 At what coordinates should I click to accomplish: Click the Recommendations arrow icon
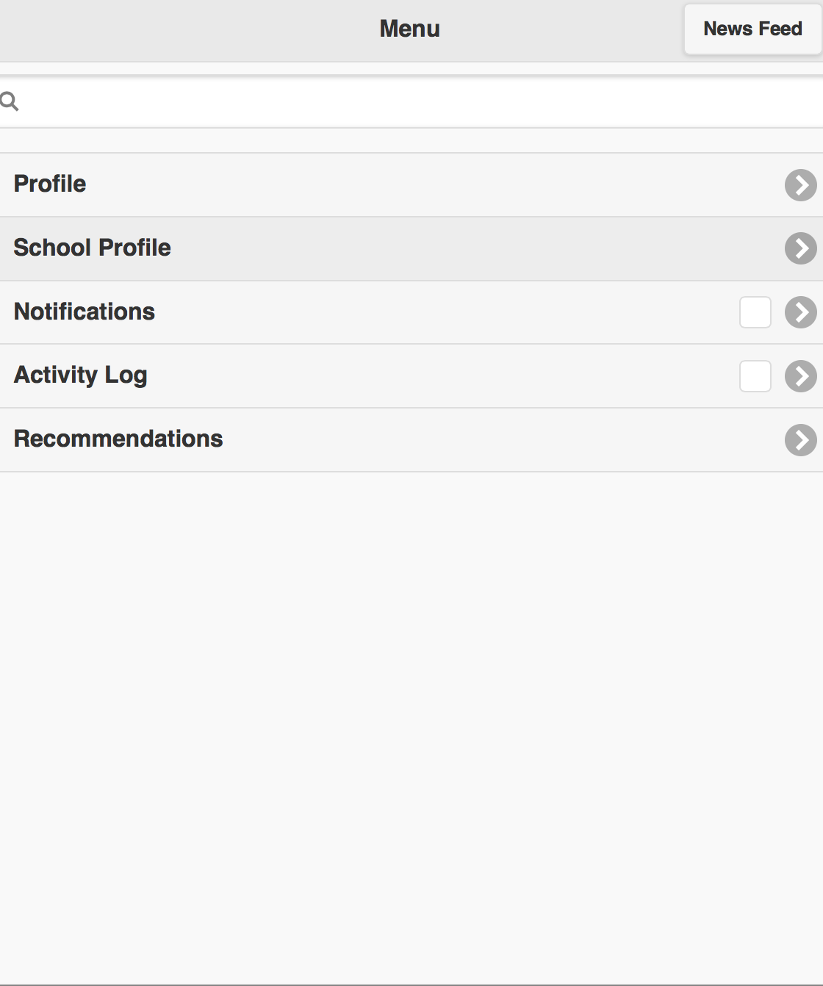pyautogui.click(x=801, y=440)
